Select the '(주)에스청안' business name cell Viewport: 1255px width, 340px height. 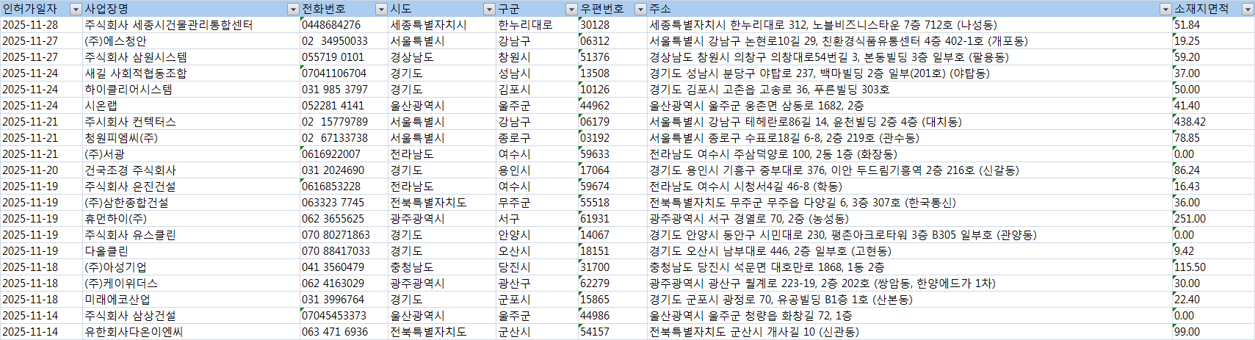click(x=191, y=41)
